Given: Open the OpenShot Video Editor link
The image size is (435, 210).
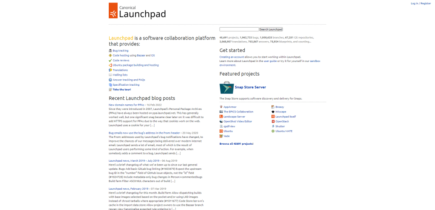Looking at the screenshot, I should click(238, 121).
